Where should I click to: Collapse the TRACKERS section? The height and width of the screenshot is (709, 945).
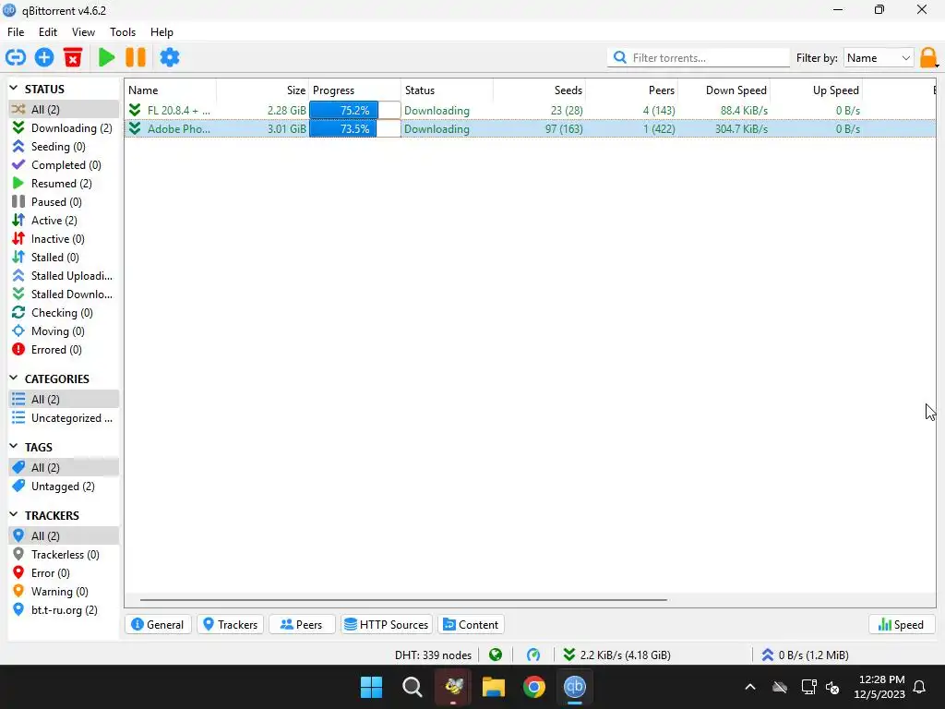coord(14,515)
